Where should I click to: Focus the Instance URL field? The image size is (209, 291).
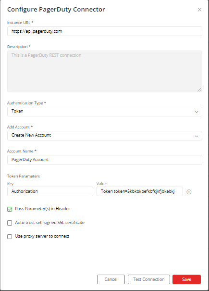pyautogui.click(x=105, y=31)
